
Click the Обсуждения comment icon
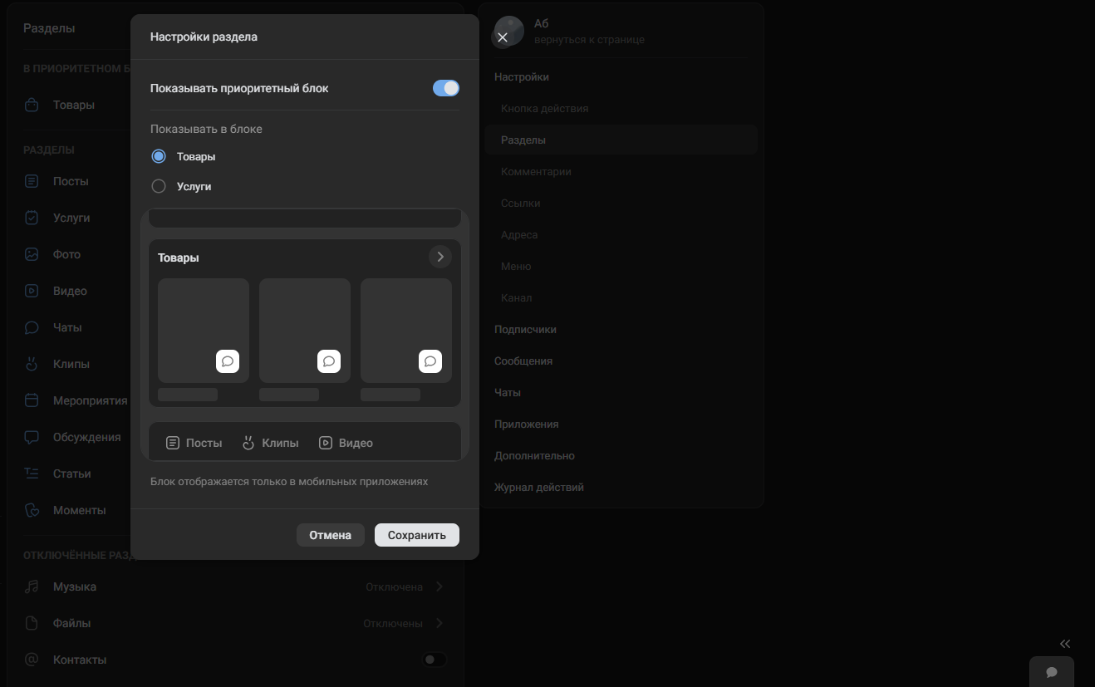point(32,437)
